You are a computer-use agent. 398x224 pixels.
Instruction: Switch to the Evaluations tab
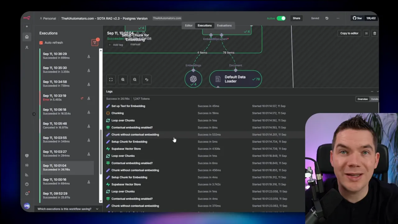[224, 26]
